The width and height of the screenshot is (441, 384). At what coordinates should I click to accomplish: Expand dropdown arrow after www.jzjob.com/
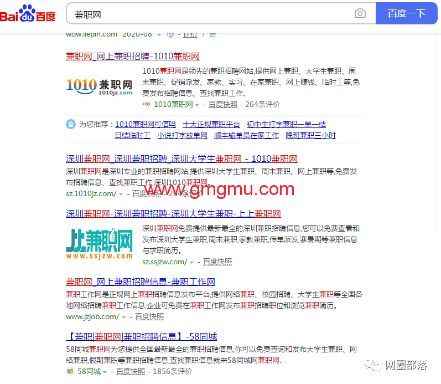coord(124,317)
